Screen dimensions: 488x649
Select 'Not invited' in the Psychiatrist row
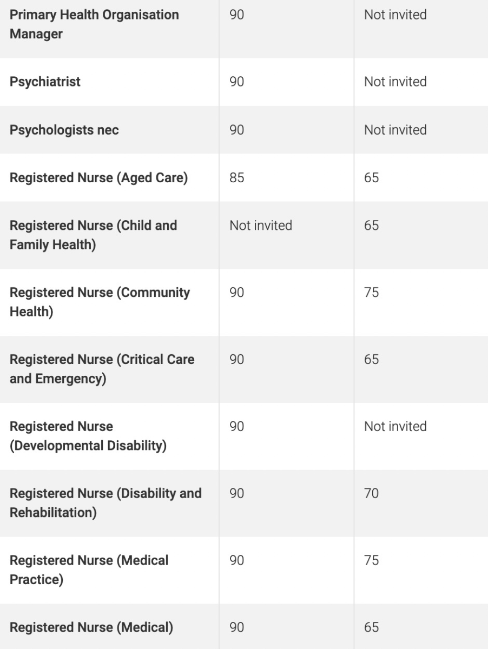click(395, 82)
